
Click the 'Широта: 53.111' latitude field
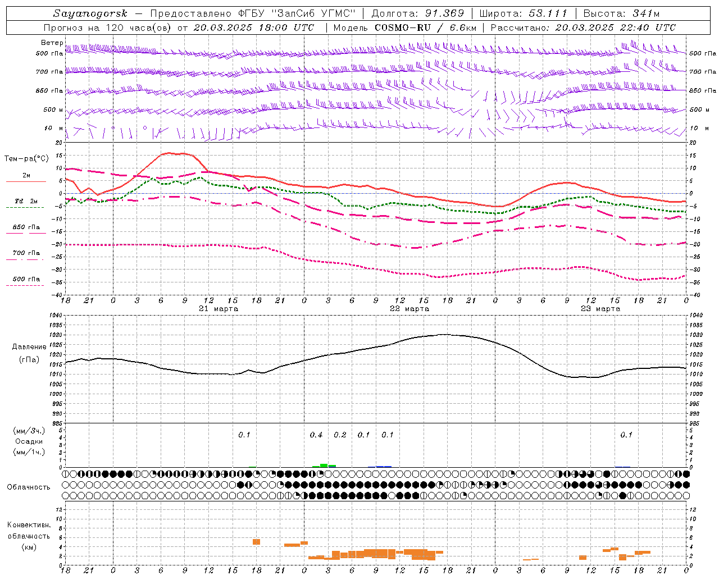[x=523, y=13]
